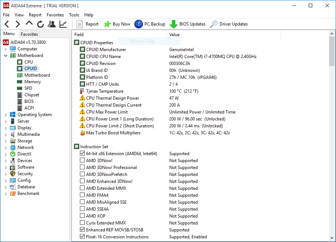Click the Driver Updates label

tap(233, 24)
